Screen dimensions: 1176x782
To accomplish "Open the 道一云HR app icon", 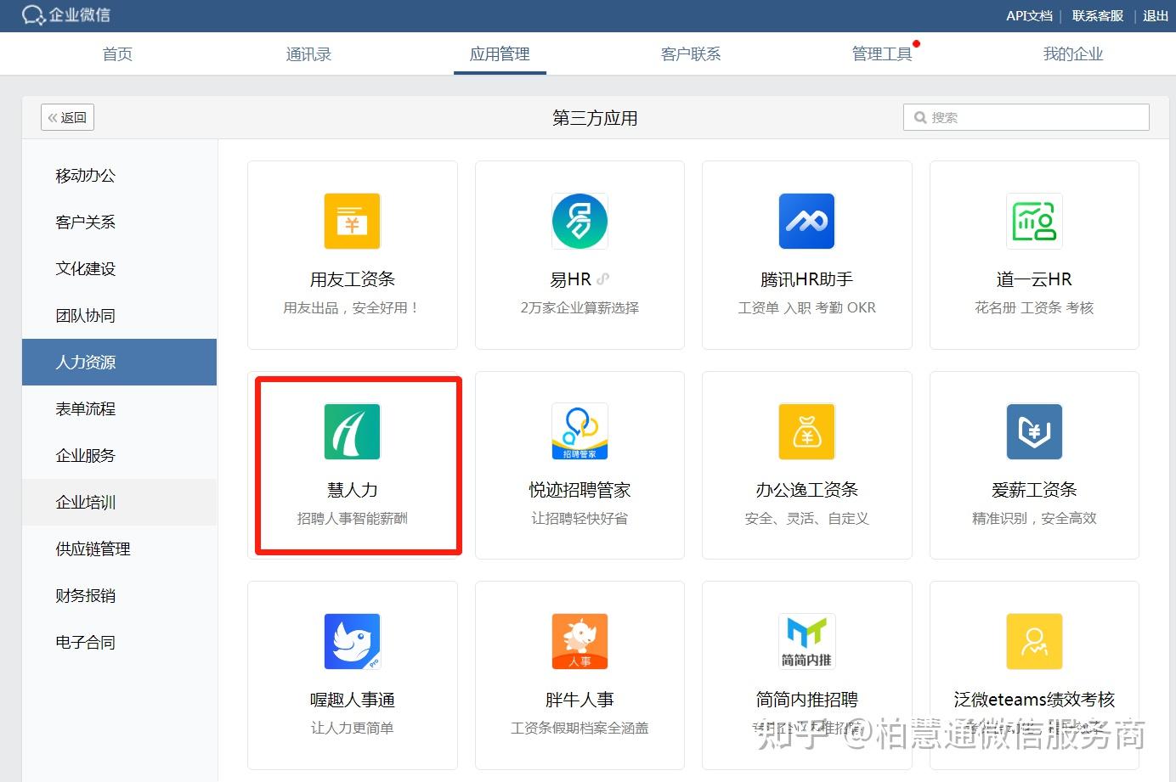I will pos(1034,221).
